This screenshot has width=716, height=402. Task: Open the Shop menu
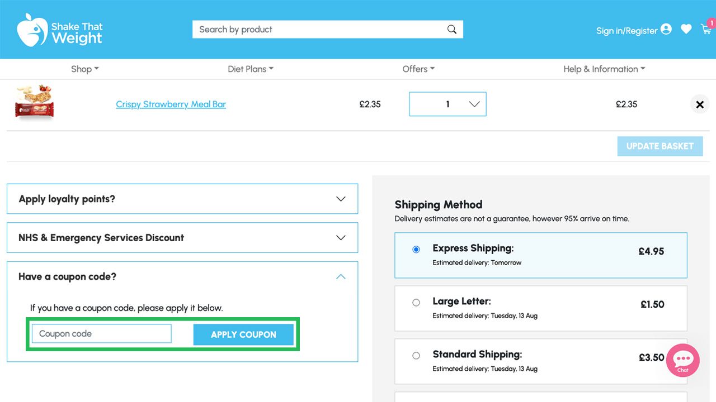tap(85, 69)
